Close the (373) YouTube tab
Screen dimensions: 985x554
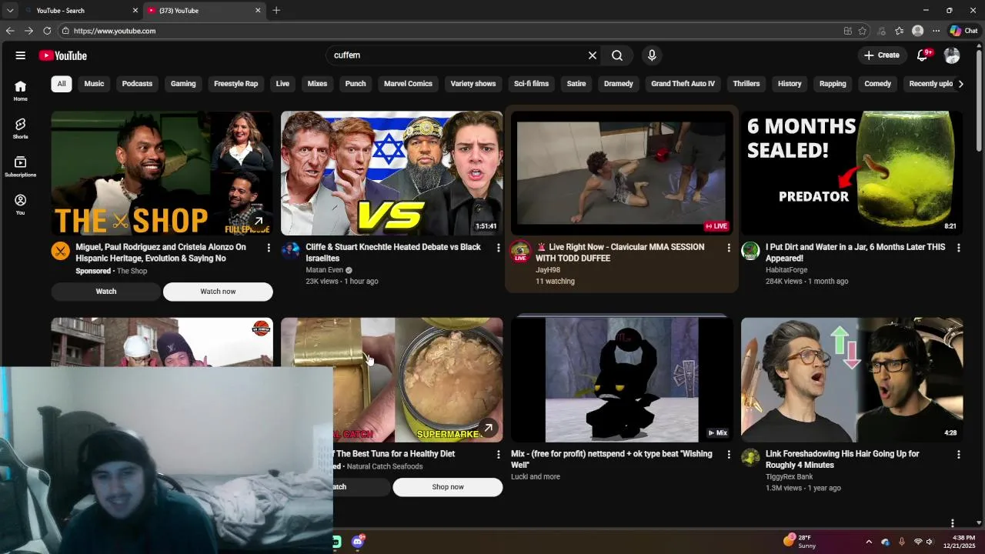pos(258,11)
